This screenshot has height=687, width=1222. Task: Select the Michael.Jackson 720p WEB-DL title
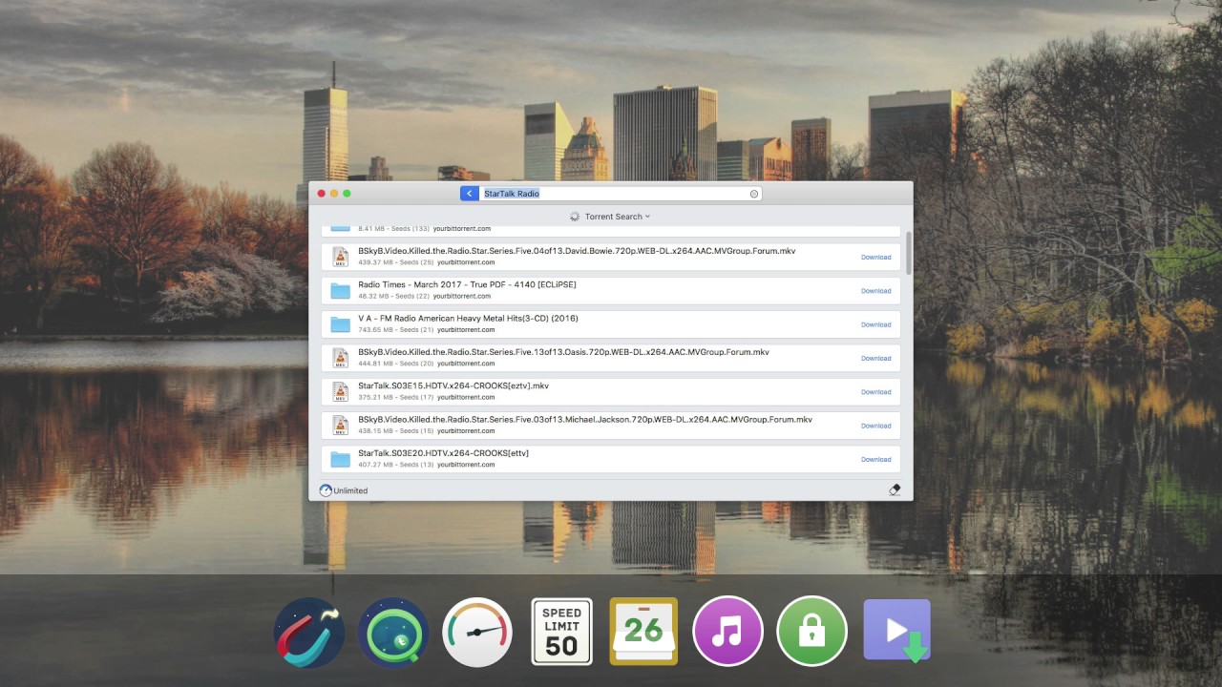(585, 420)
